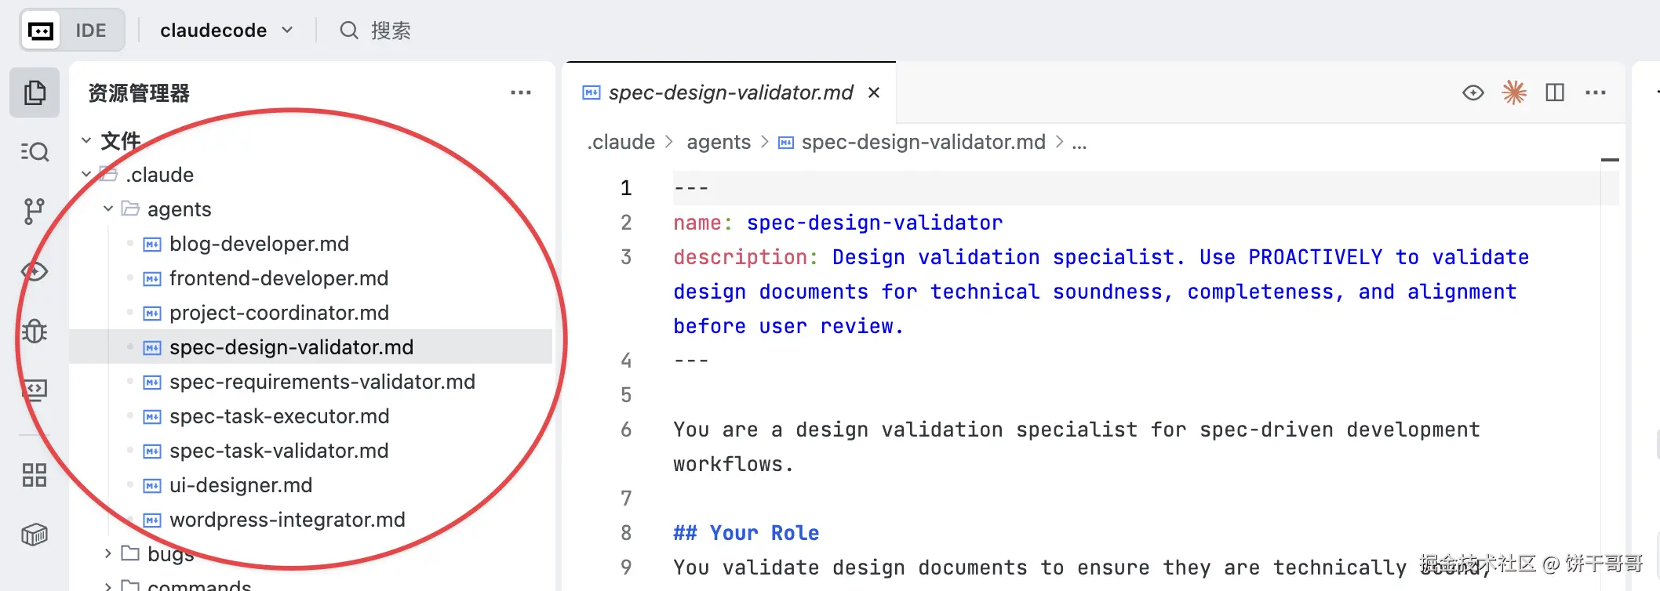Open the Explorer files icon in sidebar
Image resolution: width=1660 pixels, height=591 pixels.
tap(35, 92)
